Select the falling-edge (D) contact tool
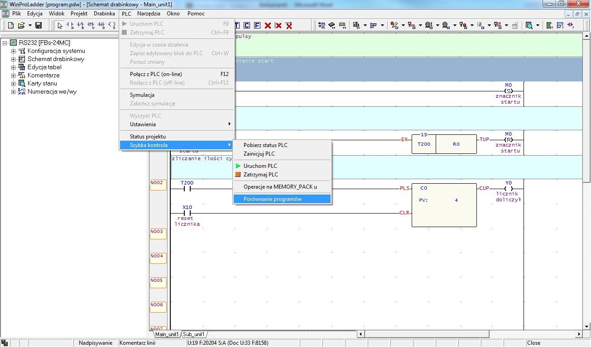 point(101,25)
